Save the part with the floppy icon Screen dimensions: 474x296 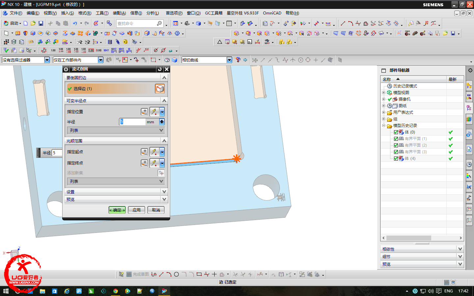(41, 23)
